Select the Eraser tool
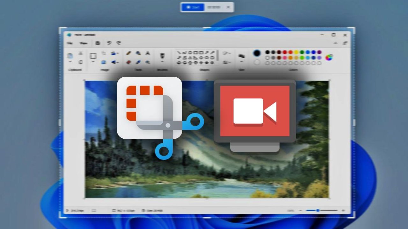This screenshot has height=229, width=408. point(129,62)
